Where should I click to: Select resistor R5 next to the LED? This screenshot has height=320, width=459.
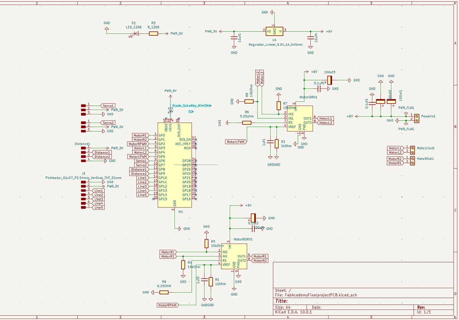click(x=153, y=34)
